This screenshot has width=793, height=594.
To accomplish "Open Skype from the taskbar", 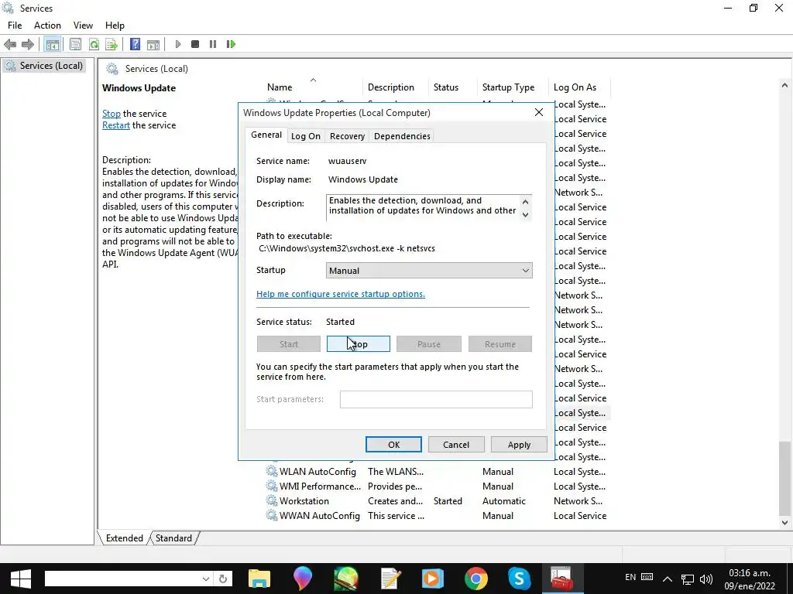I will [x=520, y=579].
